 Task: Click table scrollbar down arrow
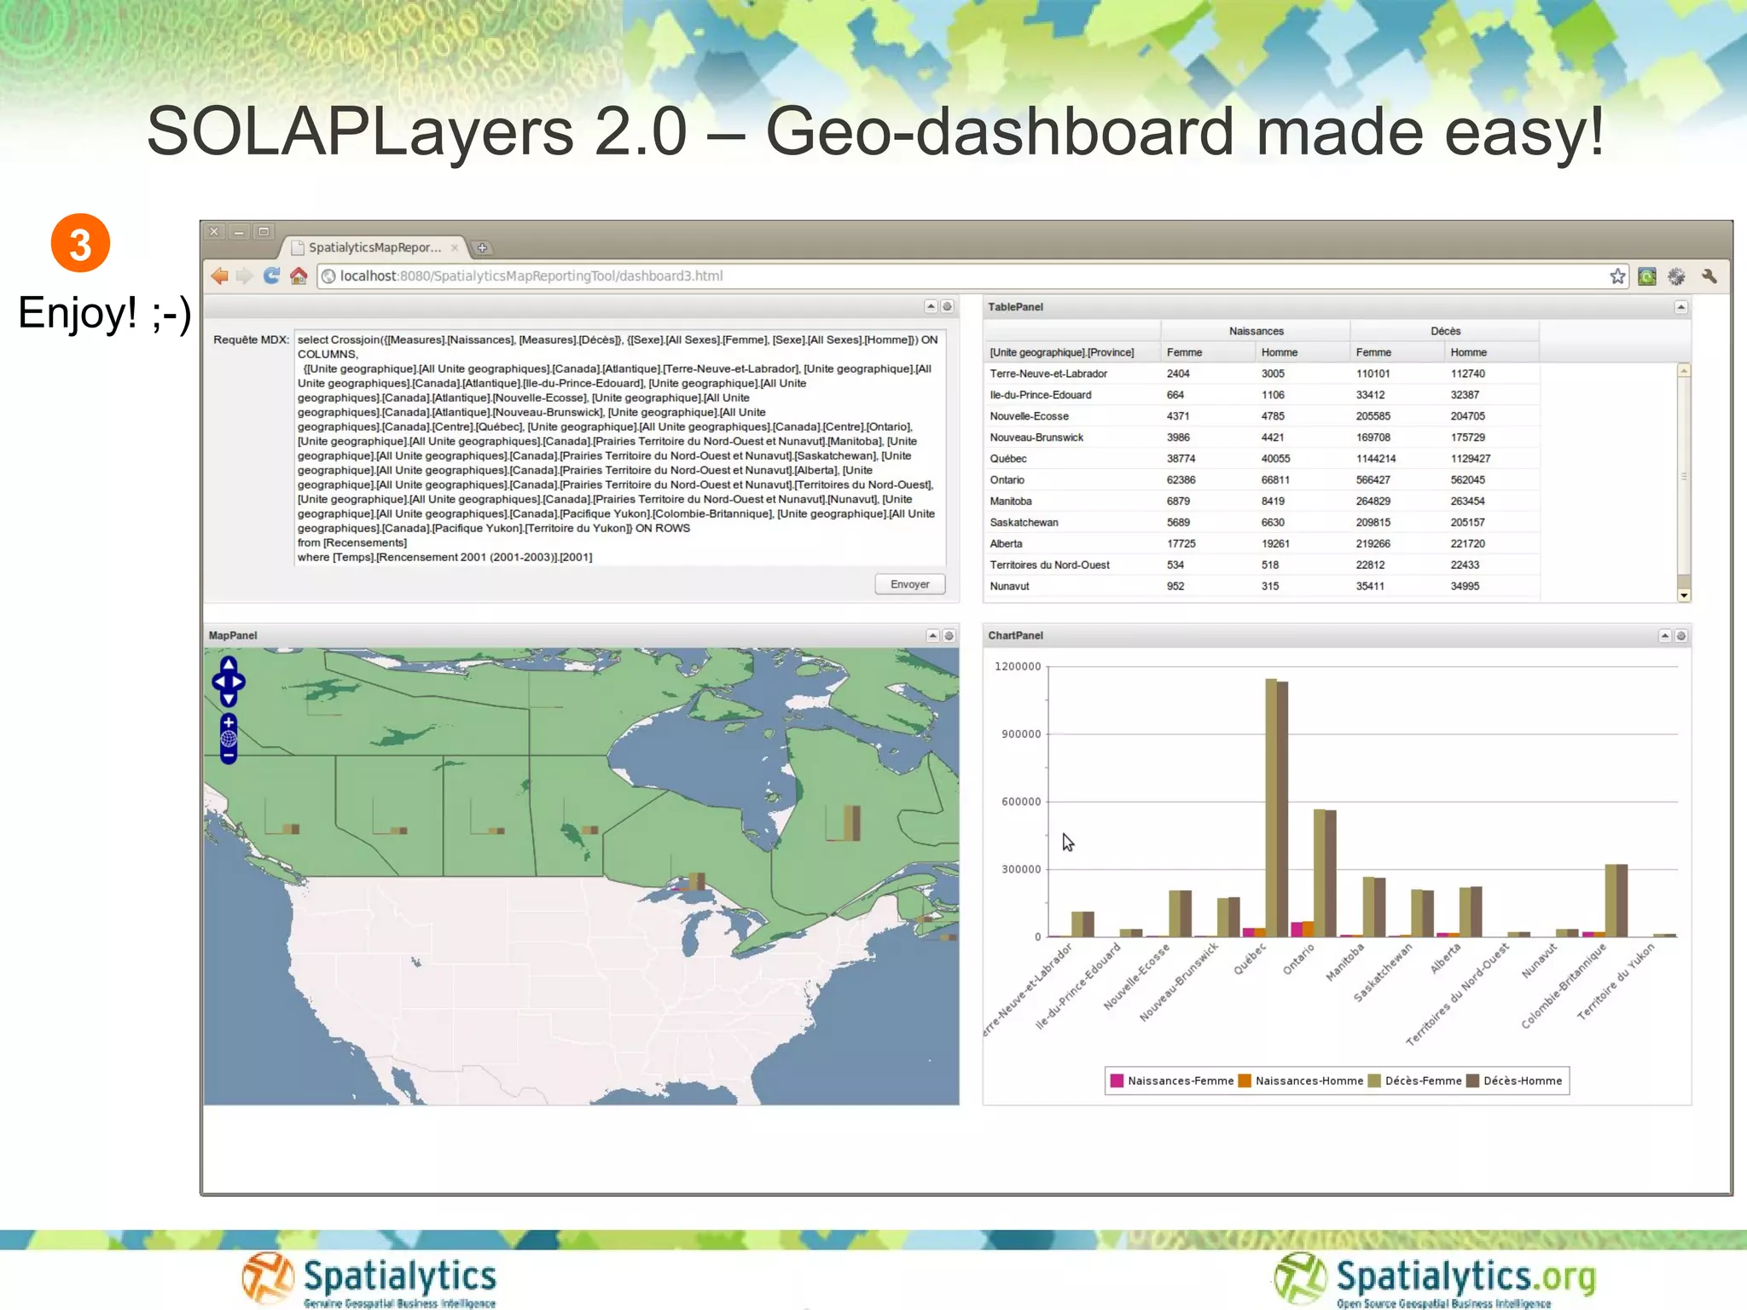click(1684, 595)
